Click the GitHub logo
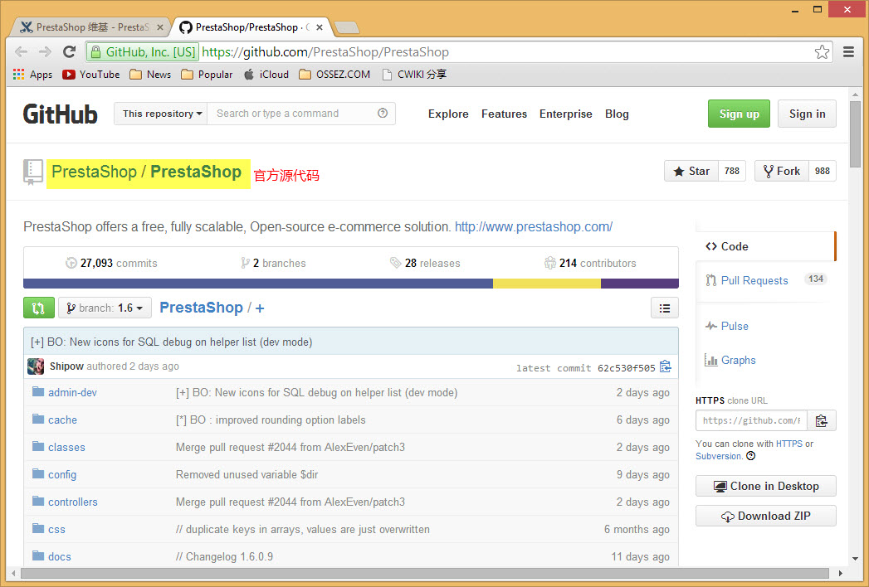The height and width of the screenshot is (587, 869). tap(61, 114)
